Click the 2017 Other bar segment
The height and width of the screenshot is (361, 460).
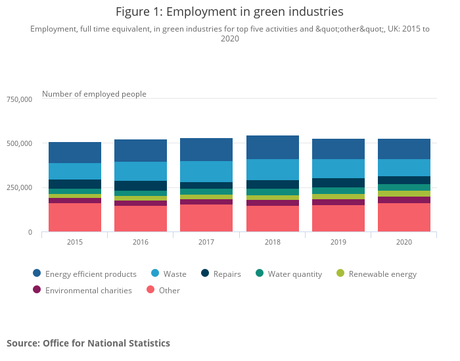coord(206,218)
